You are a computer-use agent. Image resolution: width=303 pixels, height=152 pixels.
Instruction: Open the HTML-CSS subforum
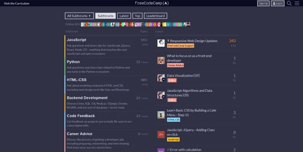pos(77,80)
